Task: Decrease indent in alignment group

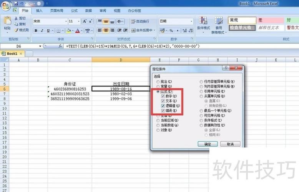Action: click(x=120, y=30)
